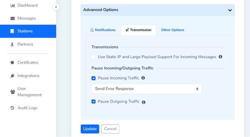250x137 pixels.
Task: Click Pause Incoming/Outgoing Traffic heading
Action: (x=122, y=68)
